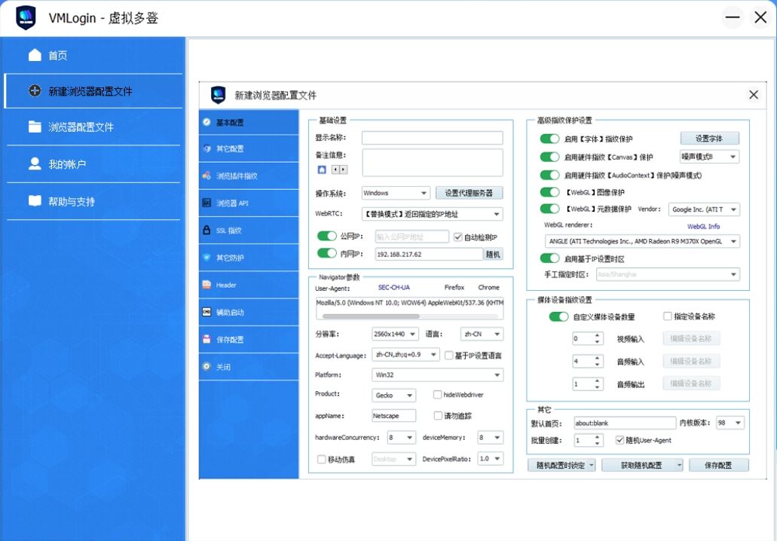
Task: Click the save icon for 保存配置
Action: coord(206,339)
